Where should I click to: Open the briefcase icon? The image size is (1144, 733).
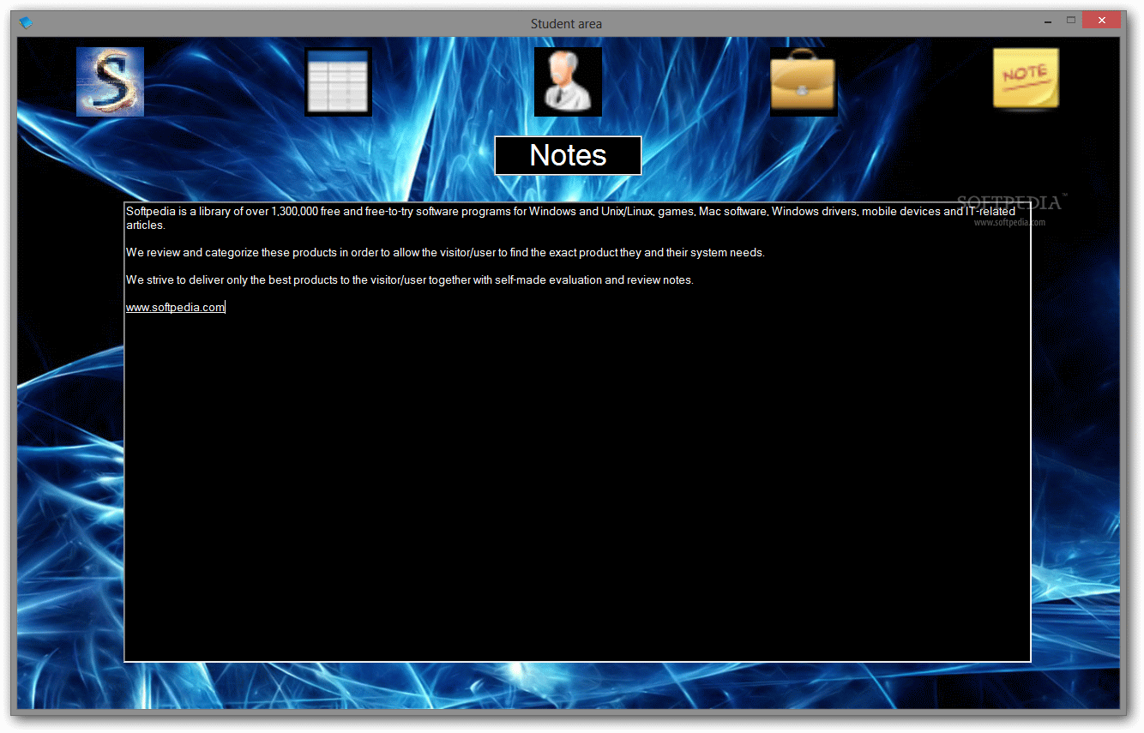[804, 82]
